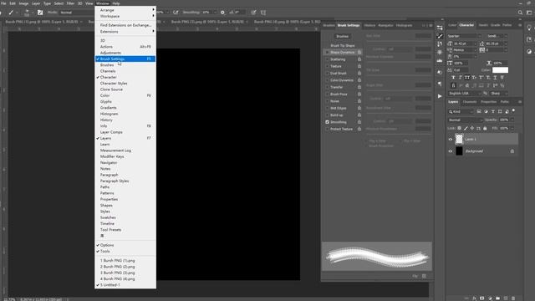Click the lock all icon in Layers

point(485,128)
